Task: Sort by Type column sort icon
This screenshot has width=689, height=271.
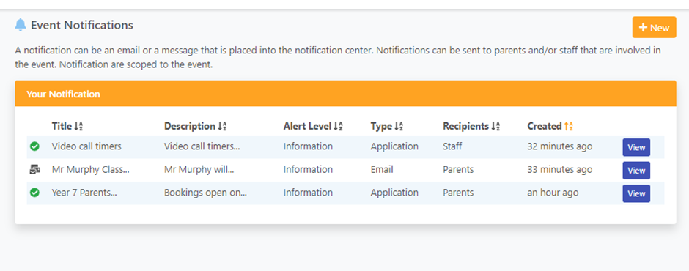Action: coord(399,127)
